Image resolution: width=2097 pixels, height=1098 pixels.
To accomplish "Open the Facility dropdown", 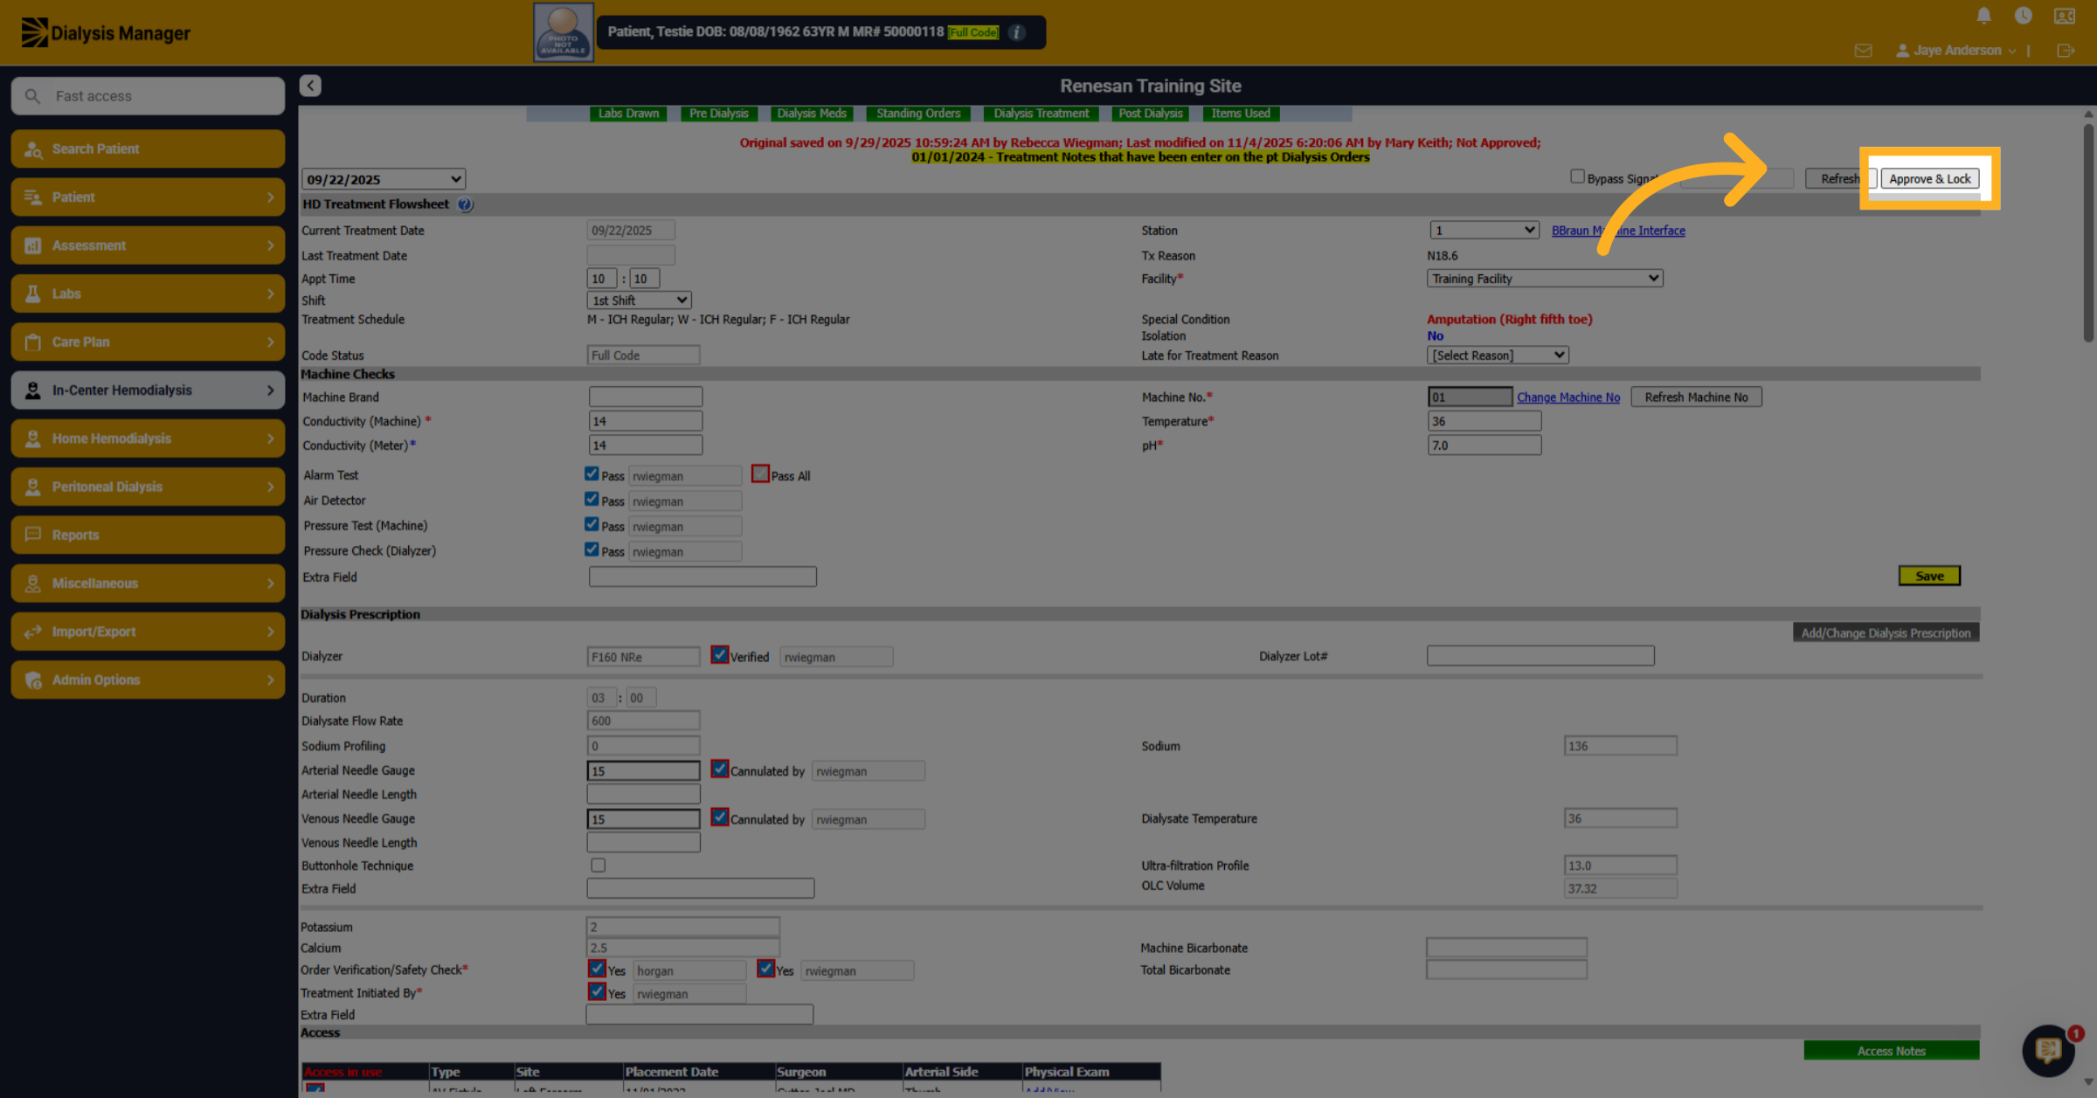I will pyautogui.click(x=1545, y=279).
